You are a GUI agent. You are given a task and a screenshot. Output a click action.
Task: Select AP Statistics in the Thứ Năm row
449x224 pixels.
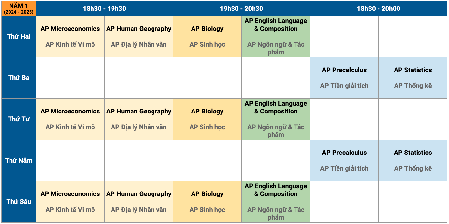pos(413,160)
